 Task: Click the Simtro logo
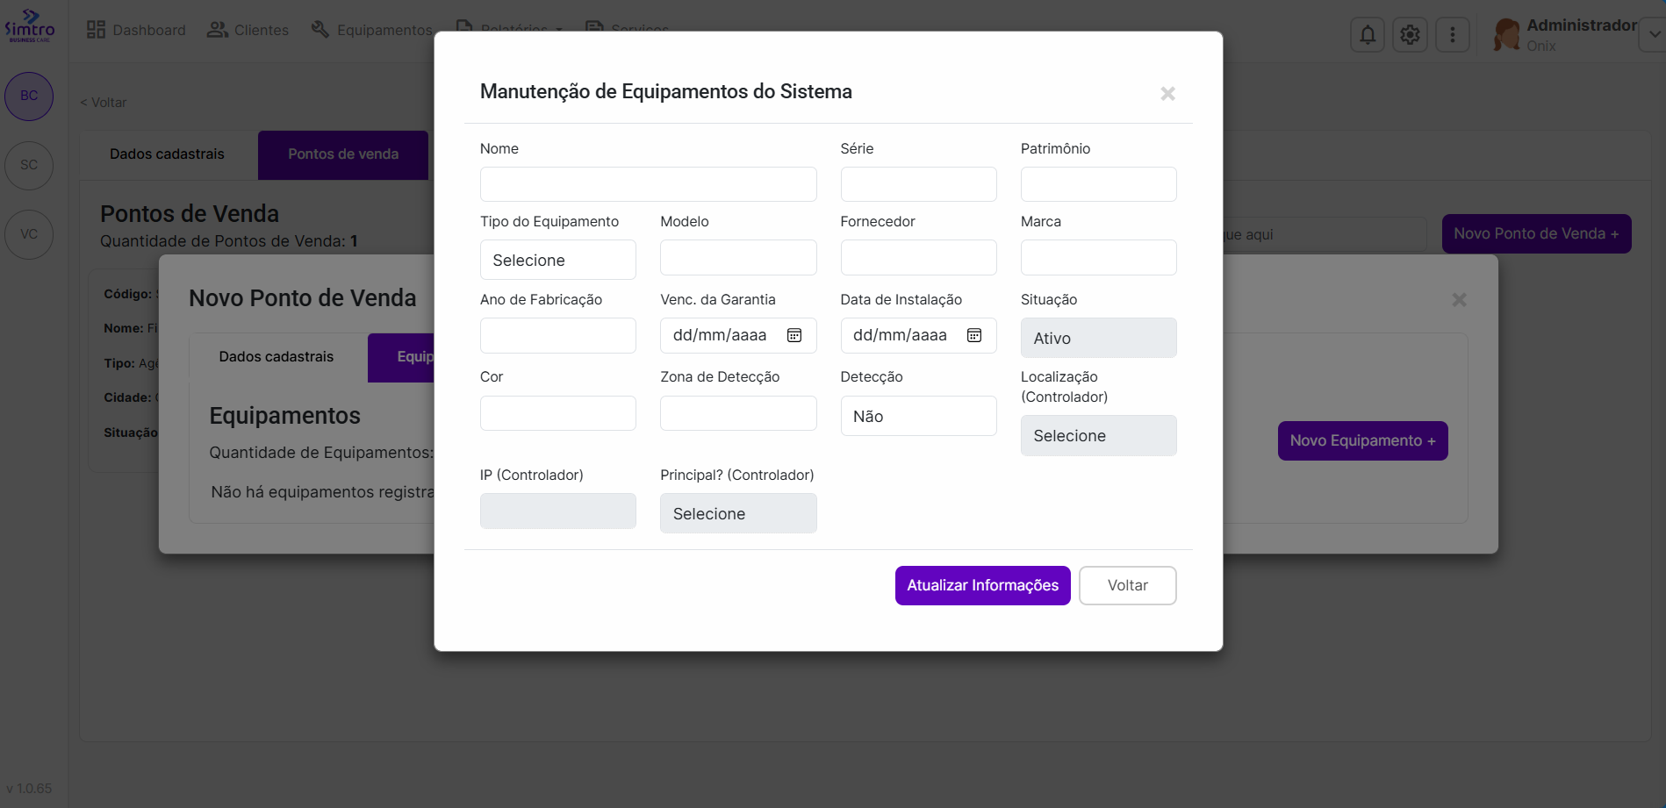click(x=30, y=26)
